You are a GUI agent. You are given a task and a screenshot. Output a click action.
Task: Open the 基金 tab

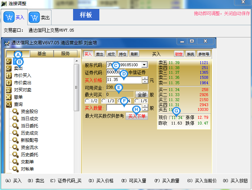click(x=42, y=54)
